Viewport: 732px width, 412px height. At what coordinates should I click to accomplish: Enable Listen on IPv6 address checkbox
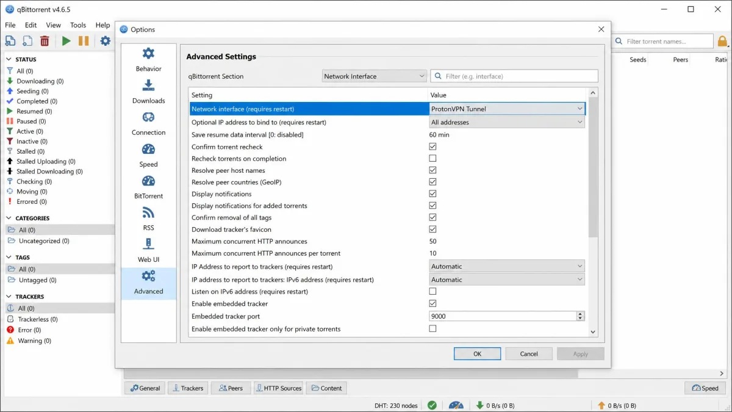pos(432,292)
